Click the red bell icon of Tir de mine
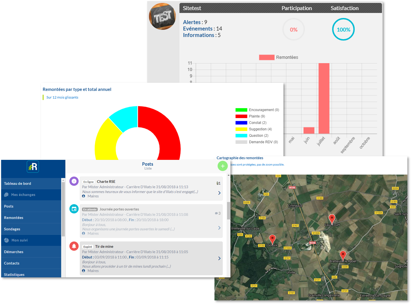This screenshot has width=411, height=304. (74, 246)
